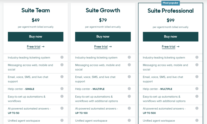
Task: Click Buy now under Suite Growth
Action: pyautogui.click(x=103, y=37)
